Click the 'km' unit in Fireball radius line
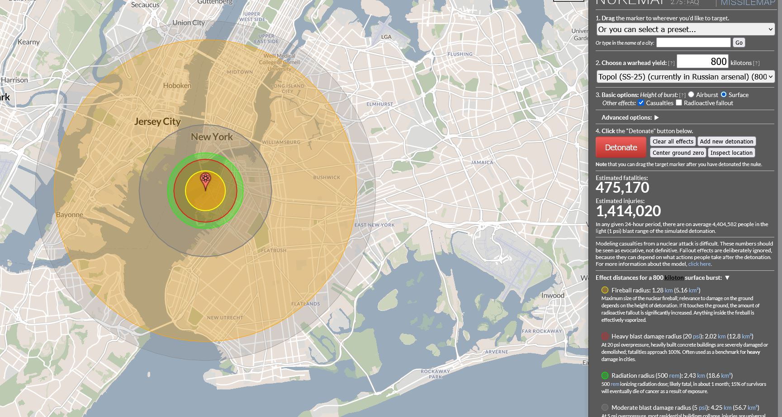This screenshot has height=417, width=782. 668,290
